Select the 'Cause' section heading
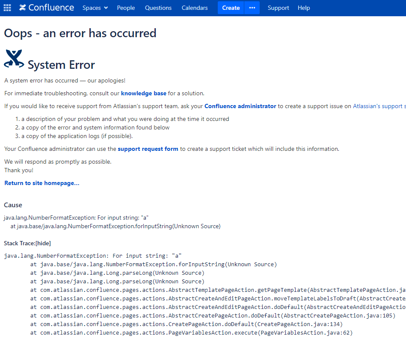 [x=13, y=205]
